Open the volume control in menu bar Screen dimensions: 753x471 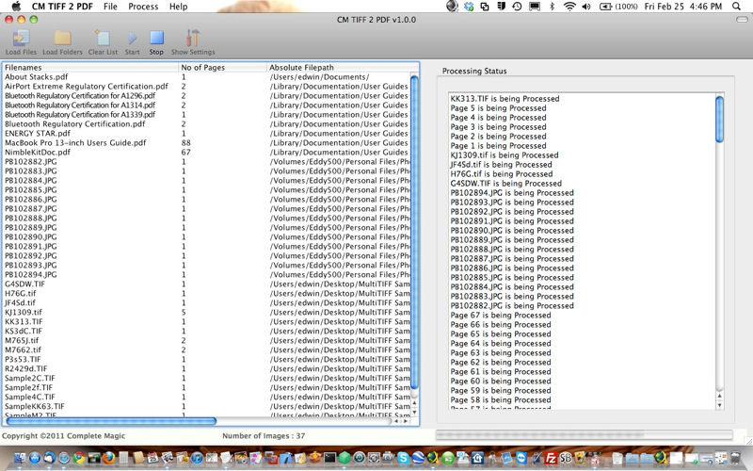tap(586, 7)
